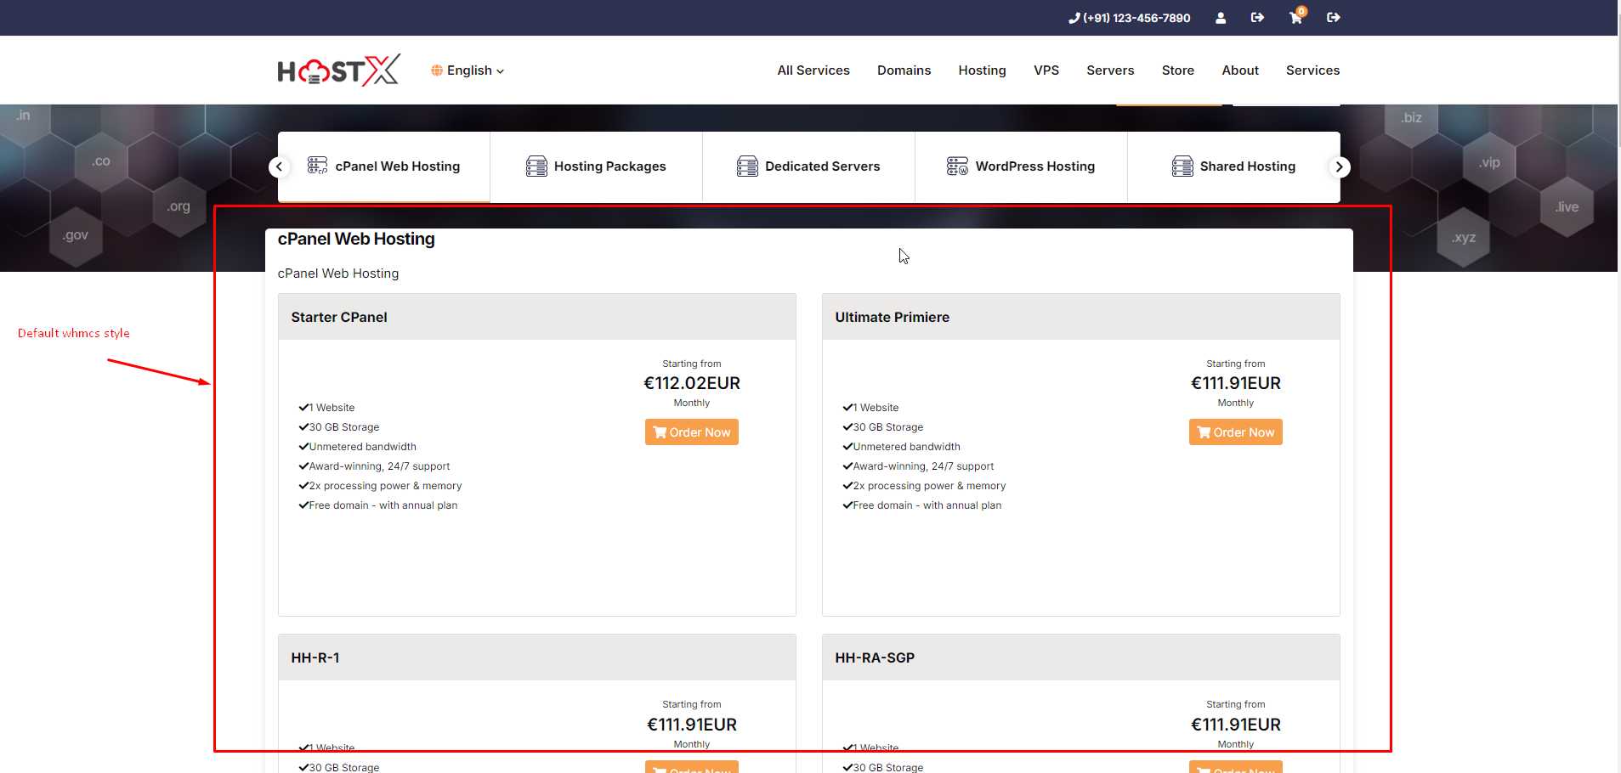
Task: Open the Dedicated Servers category
Action: tap(809, 166)
